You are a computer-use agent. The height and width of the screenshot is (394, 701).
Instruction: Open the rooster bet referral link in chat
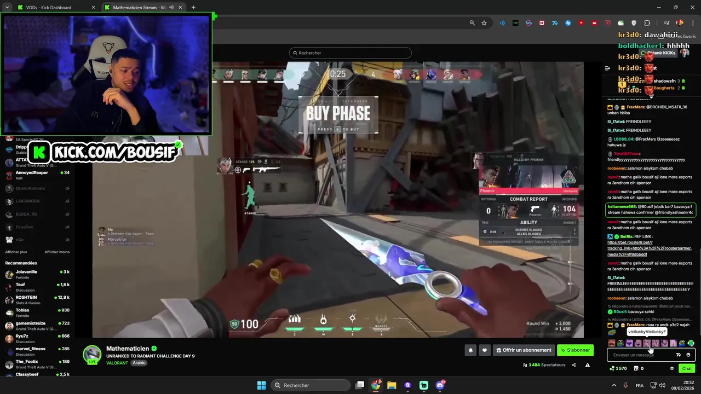click(650, 248)
